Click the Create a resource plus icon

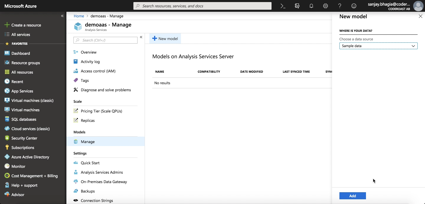pos(7,25)
